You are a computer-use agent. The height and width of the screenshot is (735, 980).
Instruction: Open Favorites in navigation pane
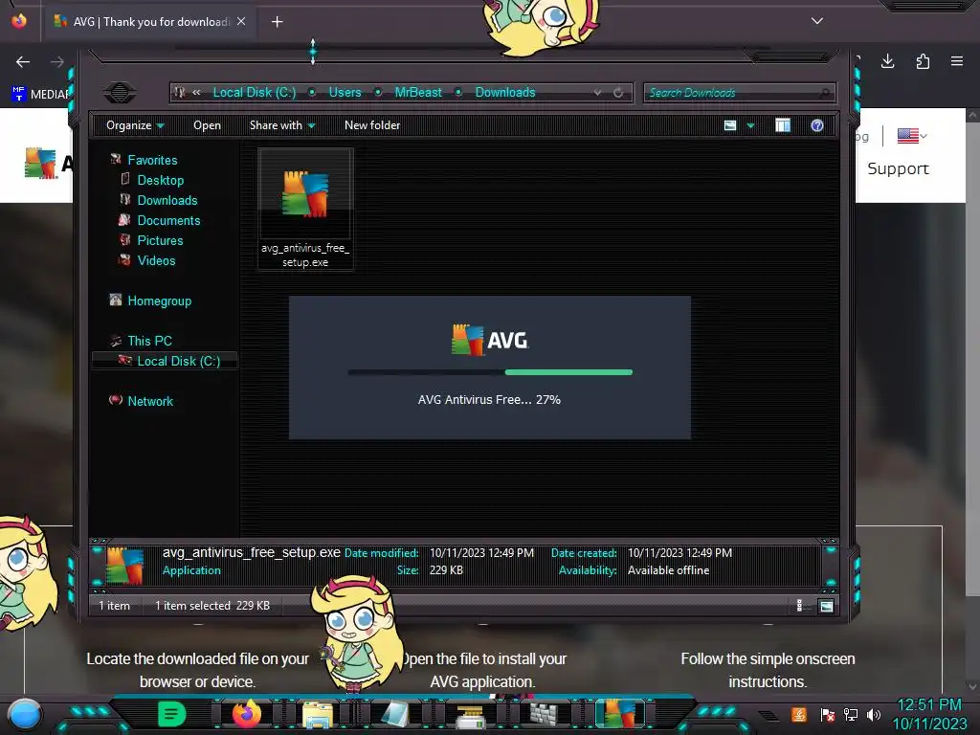click(x=152, y=160)
